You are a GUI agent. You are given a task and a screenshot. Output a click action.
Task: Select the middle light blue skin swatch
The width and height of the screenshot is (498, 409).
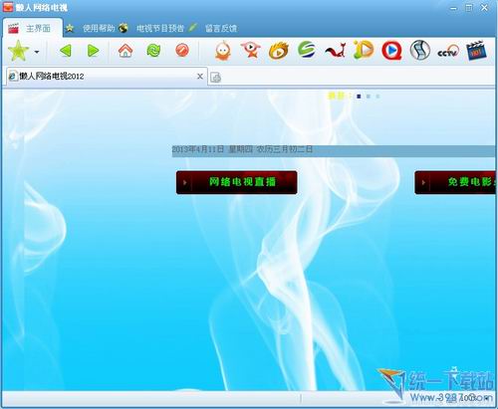[x=369, y=97]
